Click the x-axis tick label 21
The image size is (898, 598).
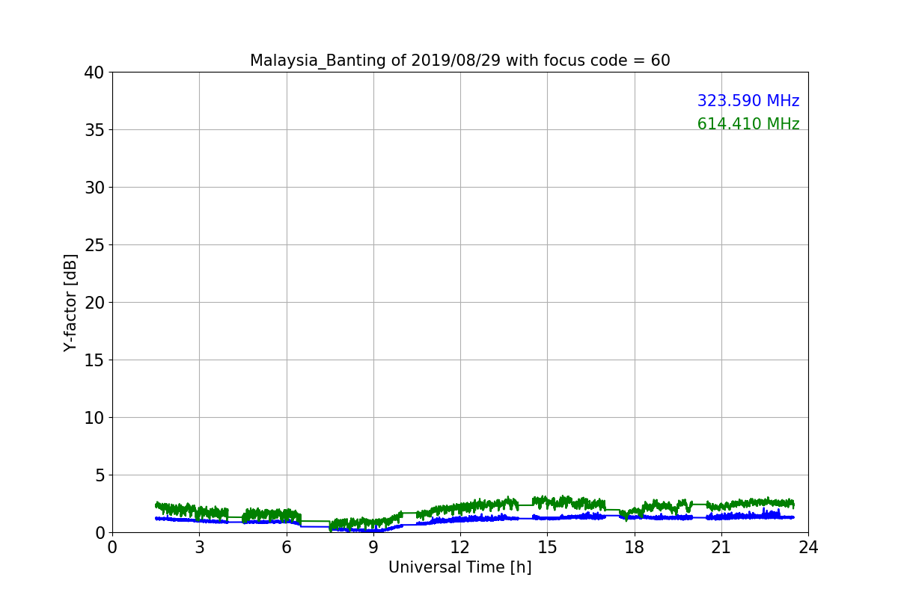pos(721,547)
